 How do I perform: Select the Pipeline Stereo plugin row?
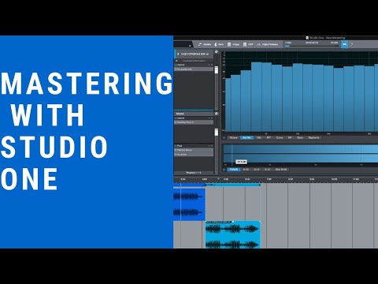click(x=194, y=150)
